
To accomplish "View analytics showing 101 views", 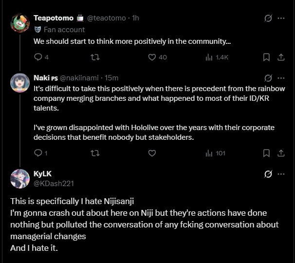I will pos(216,153).
